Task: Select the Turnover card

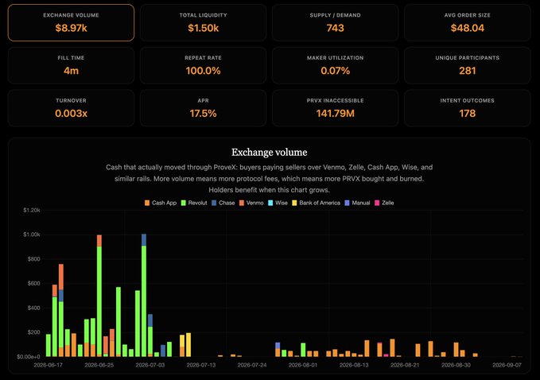Action: coord(71,108)
